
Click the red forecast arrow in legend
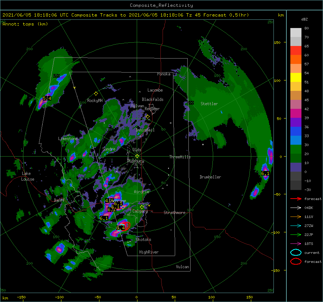tap(296, 199)
